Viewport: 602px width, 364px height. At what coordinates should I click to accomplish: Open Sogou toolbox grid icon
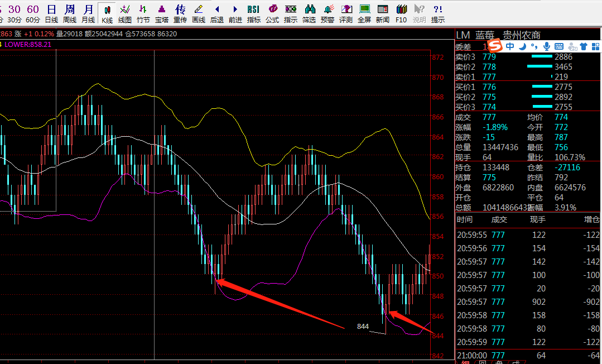(x=595, y=46)
